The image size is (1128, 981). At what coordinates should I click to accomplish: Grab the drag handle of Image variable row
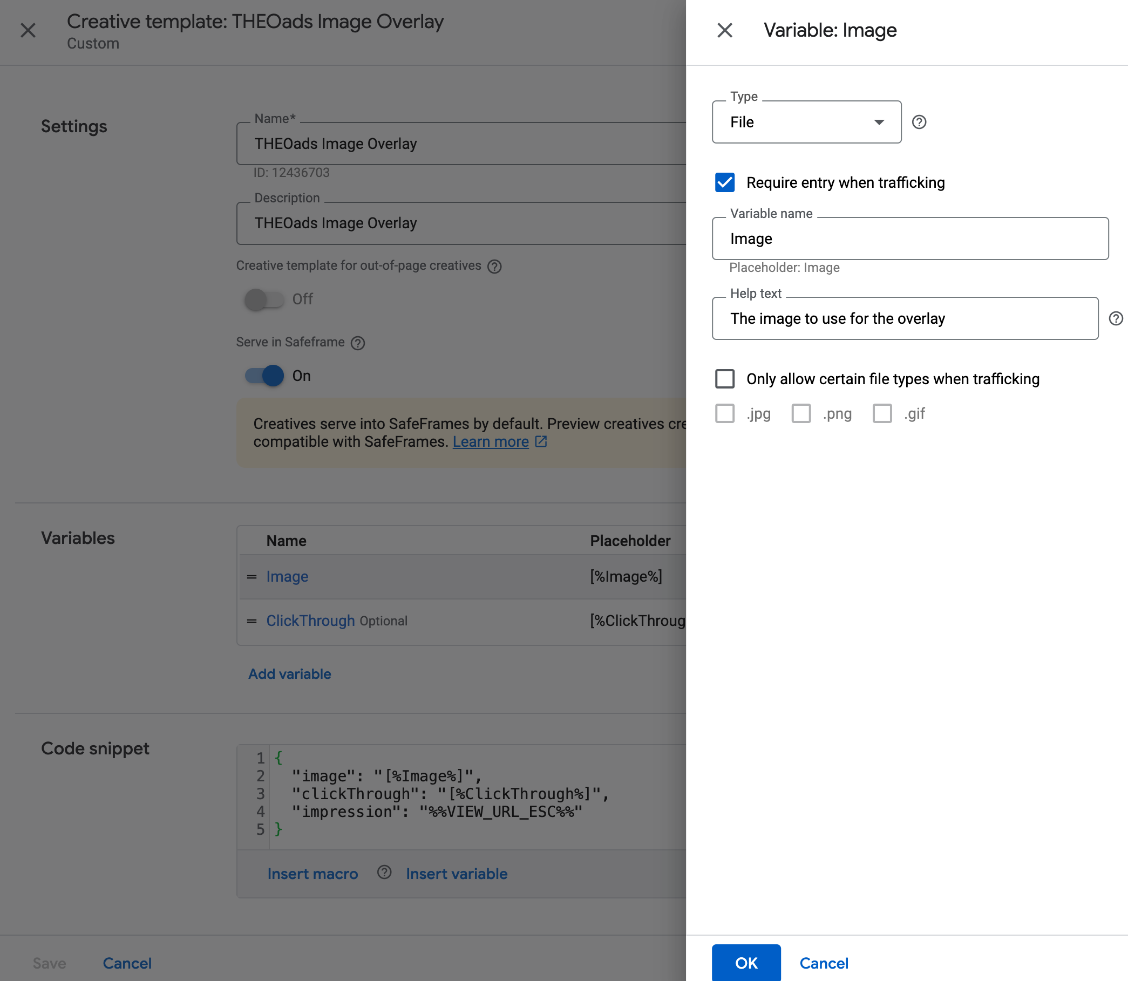click(252, 577)
